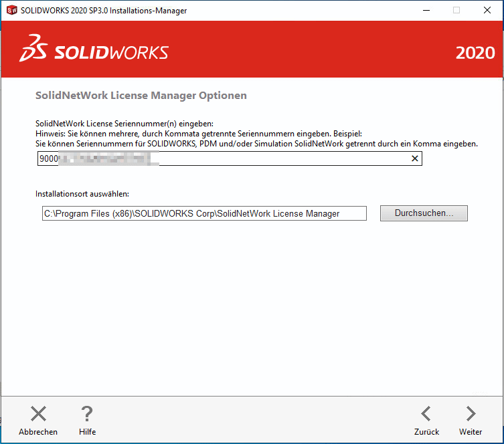Click the 2020 version text in the banner
504x444 pixels.
tap(475, 53)
